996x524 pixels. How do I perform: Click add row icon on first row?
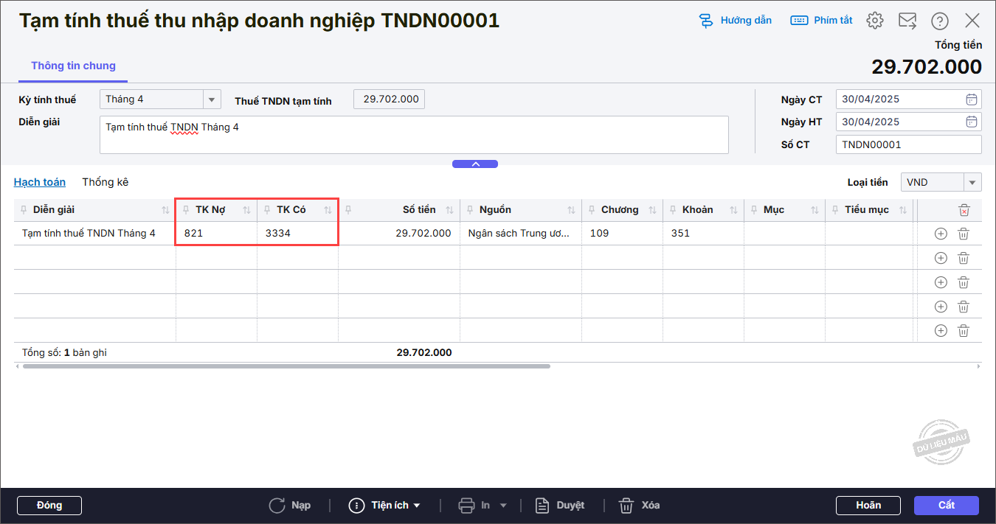point(941,234)
